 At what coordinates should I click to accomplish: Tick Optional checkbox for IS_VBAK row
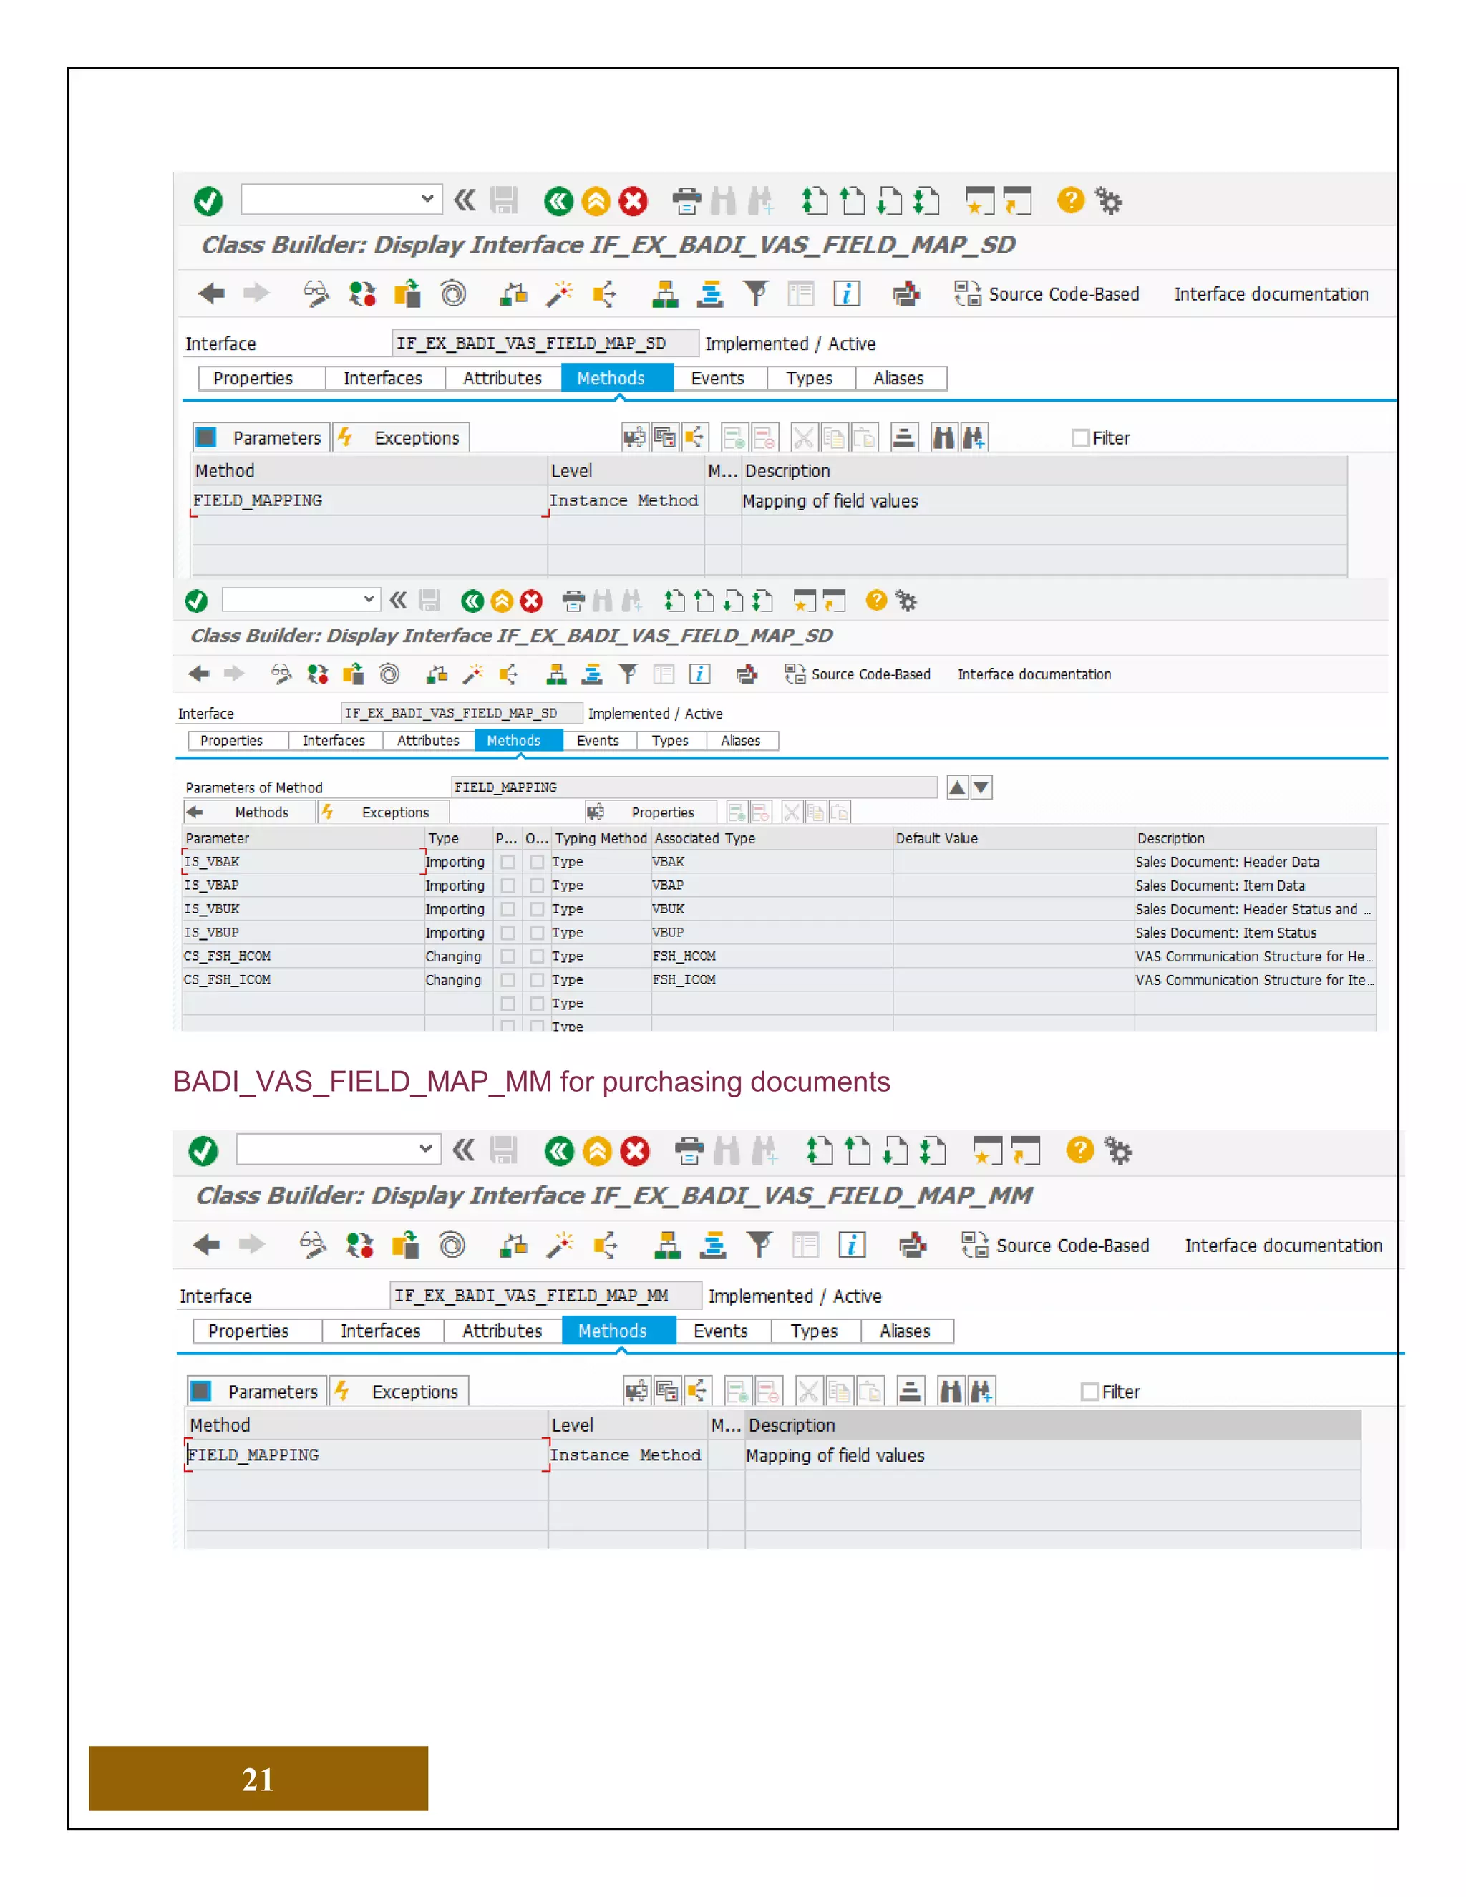tap(537, 863)
